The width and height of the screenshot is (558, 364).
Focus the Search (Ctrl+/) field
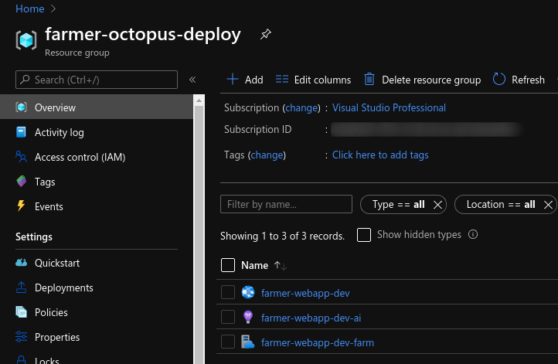tap(97, 80)
